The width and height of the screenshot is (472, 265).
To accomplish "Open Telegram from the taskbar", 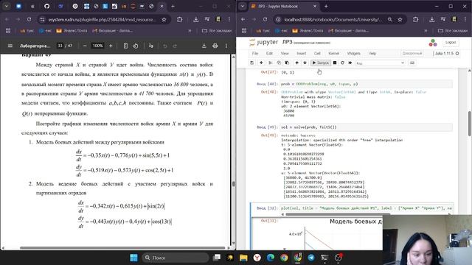I will 311,258.
